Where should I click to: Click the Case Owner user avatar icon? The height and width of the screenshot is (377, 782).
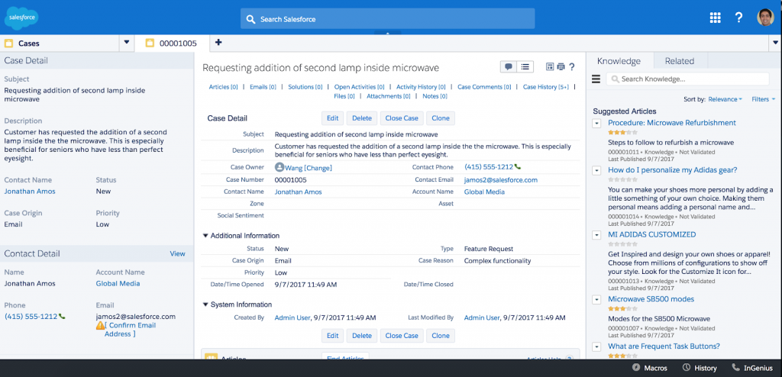[x=280, y=168]
